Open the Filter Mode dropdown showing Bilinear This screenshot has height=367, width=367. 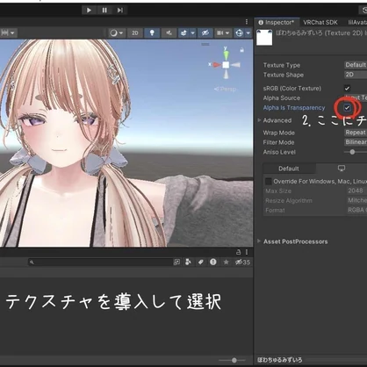tap(356, 142)
